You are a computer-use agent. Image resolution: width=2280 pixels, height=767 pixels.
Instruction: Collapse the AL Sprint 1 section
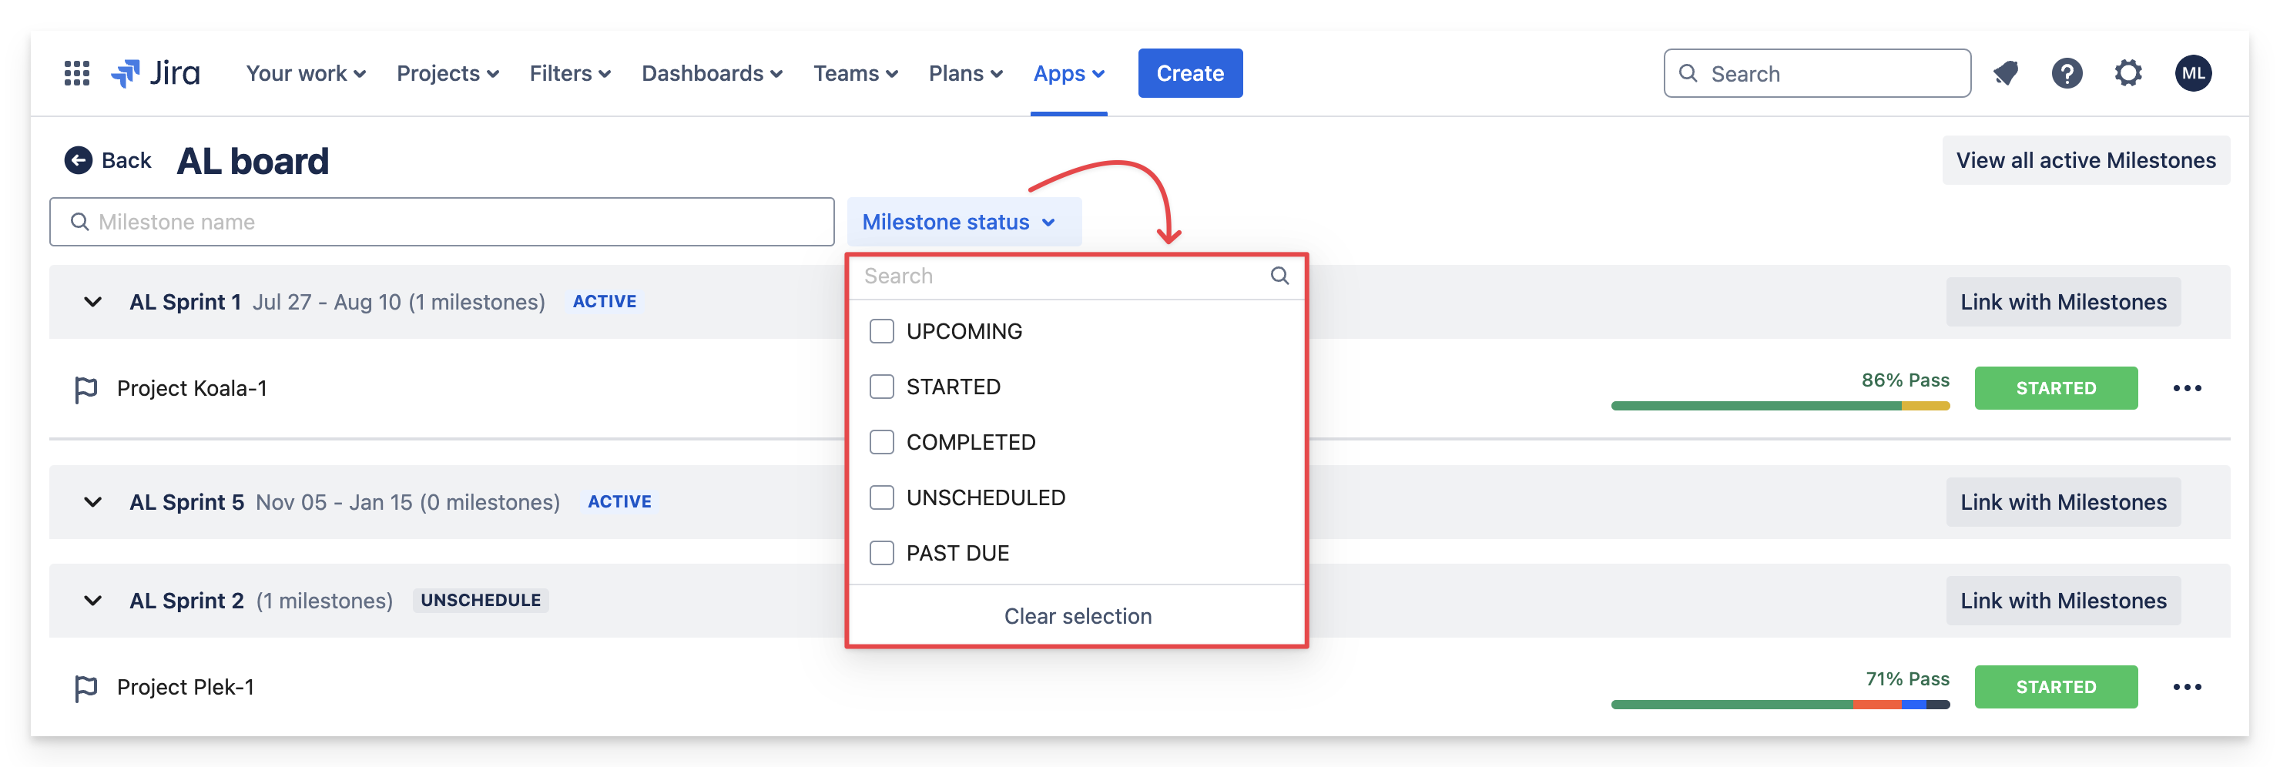point(92,302)
